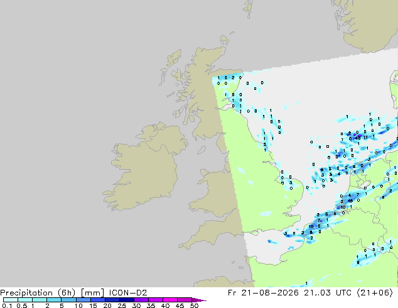Click the "21..03 UTC" time text
398x308 pixels.
(328, 293)
